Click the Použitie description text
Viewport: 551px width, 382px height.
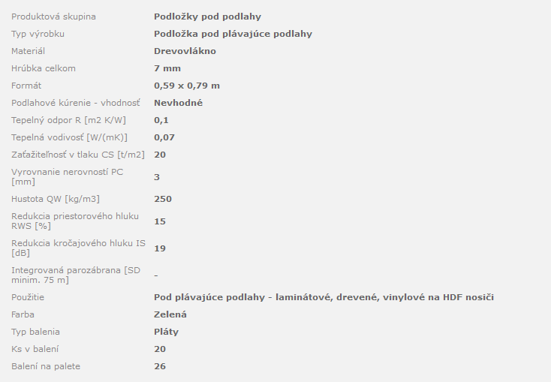(x=324, y=297)
